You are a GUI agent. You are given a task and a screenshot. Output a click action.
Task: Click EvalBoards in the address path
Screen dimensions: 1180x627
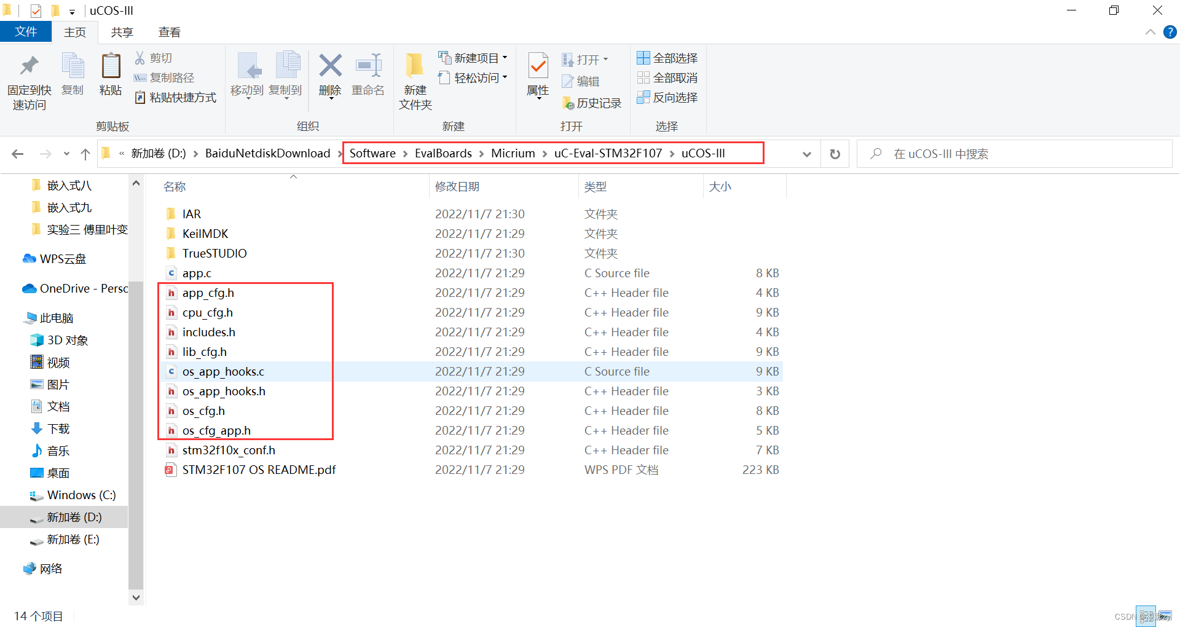point(443,154)
